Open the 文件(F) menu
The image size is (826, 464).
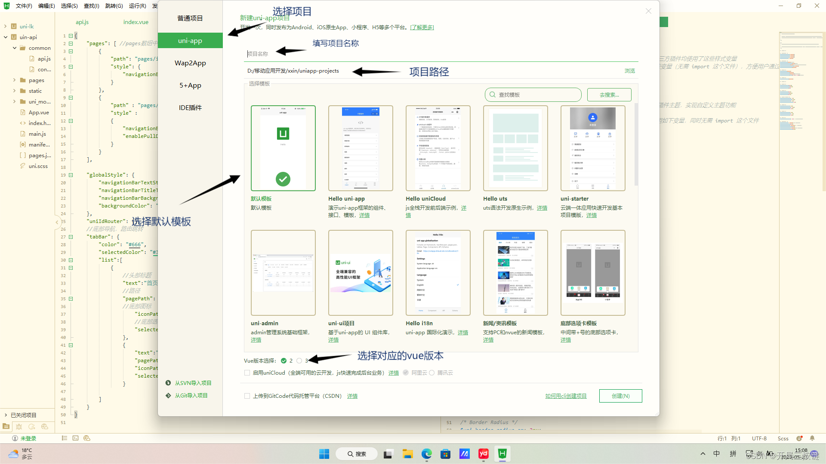point(24,6)
